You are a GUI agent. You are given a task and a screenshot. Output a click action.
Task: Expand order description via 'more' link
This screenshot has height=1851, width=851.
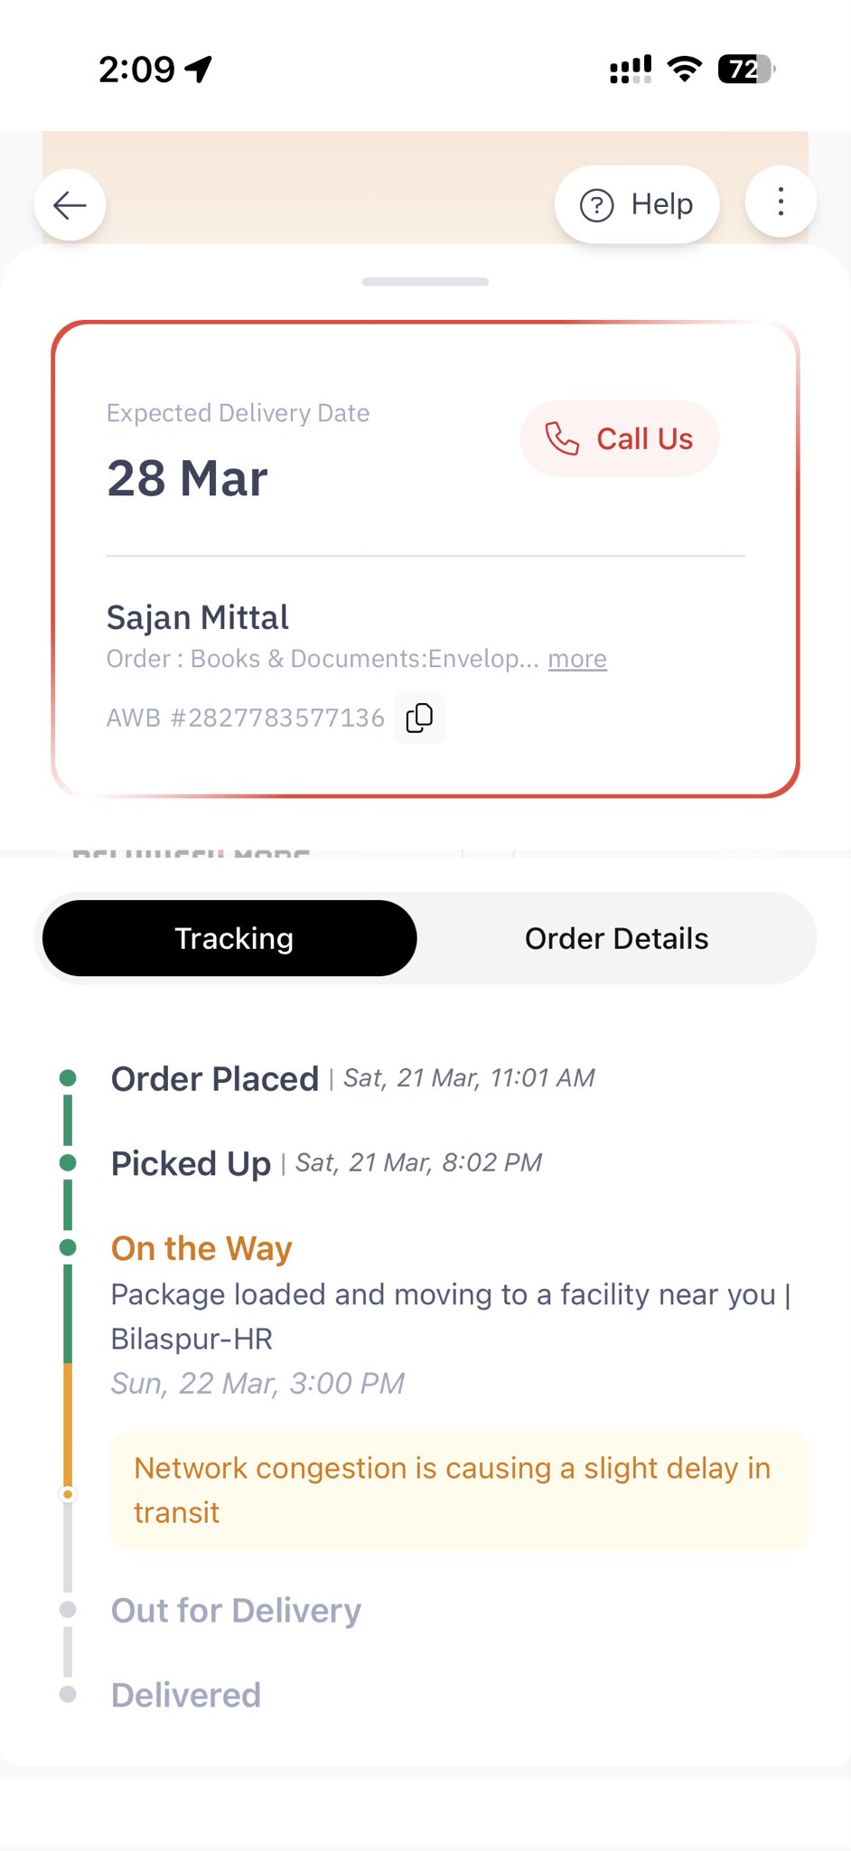(577, 659)
